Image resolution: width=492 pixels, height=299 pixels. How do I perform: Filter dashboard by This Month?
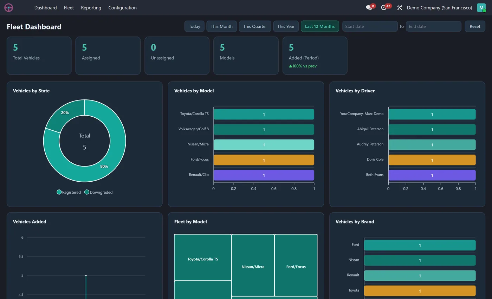point(221,26)
